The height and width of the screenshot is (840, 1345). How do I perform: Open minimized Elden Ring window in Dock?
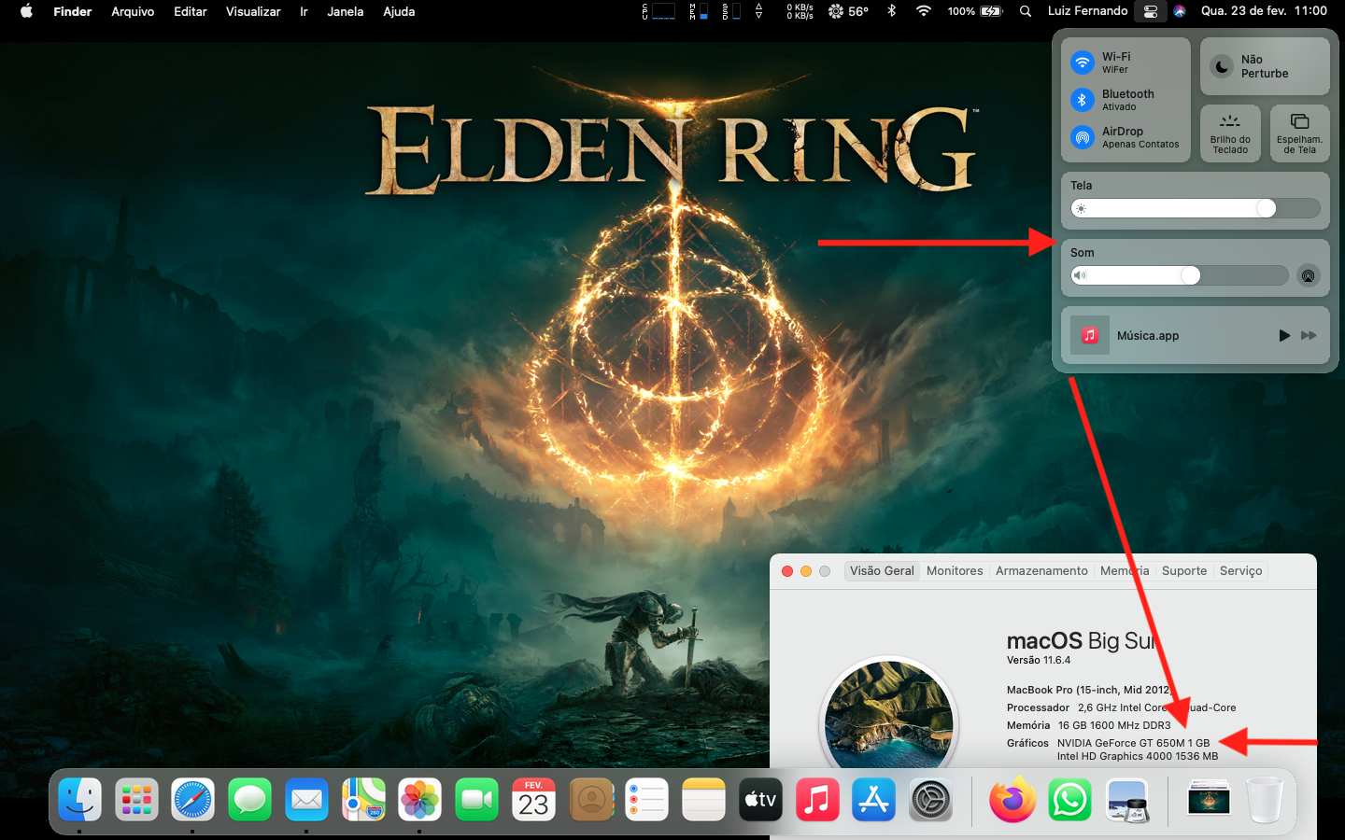click(1209, 800)
